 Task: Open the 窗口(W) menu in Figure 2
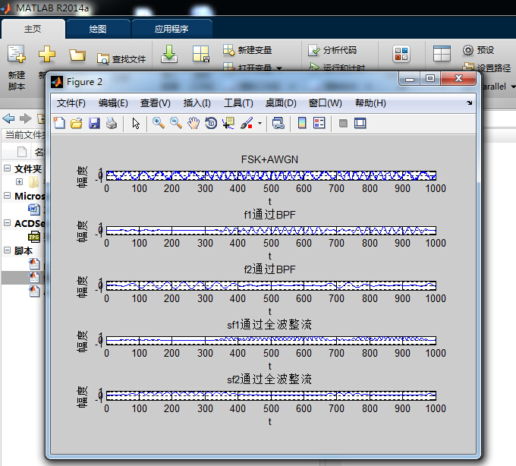pyautogui.click(x=325, y=103)
